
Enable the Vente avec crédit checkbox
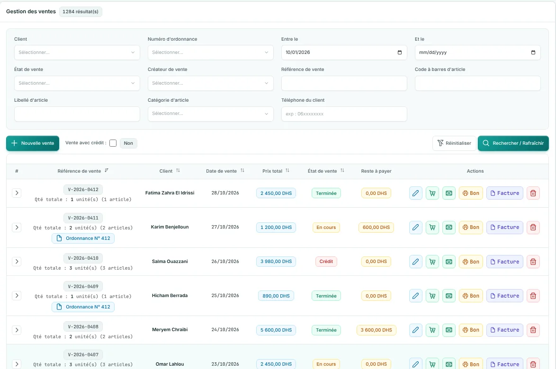[113, 143]
